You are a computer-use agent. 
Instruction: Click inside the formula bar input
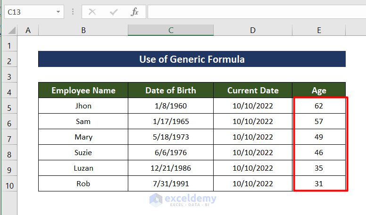(x=255, y=12)
